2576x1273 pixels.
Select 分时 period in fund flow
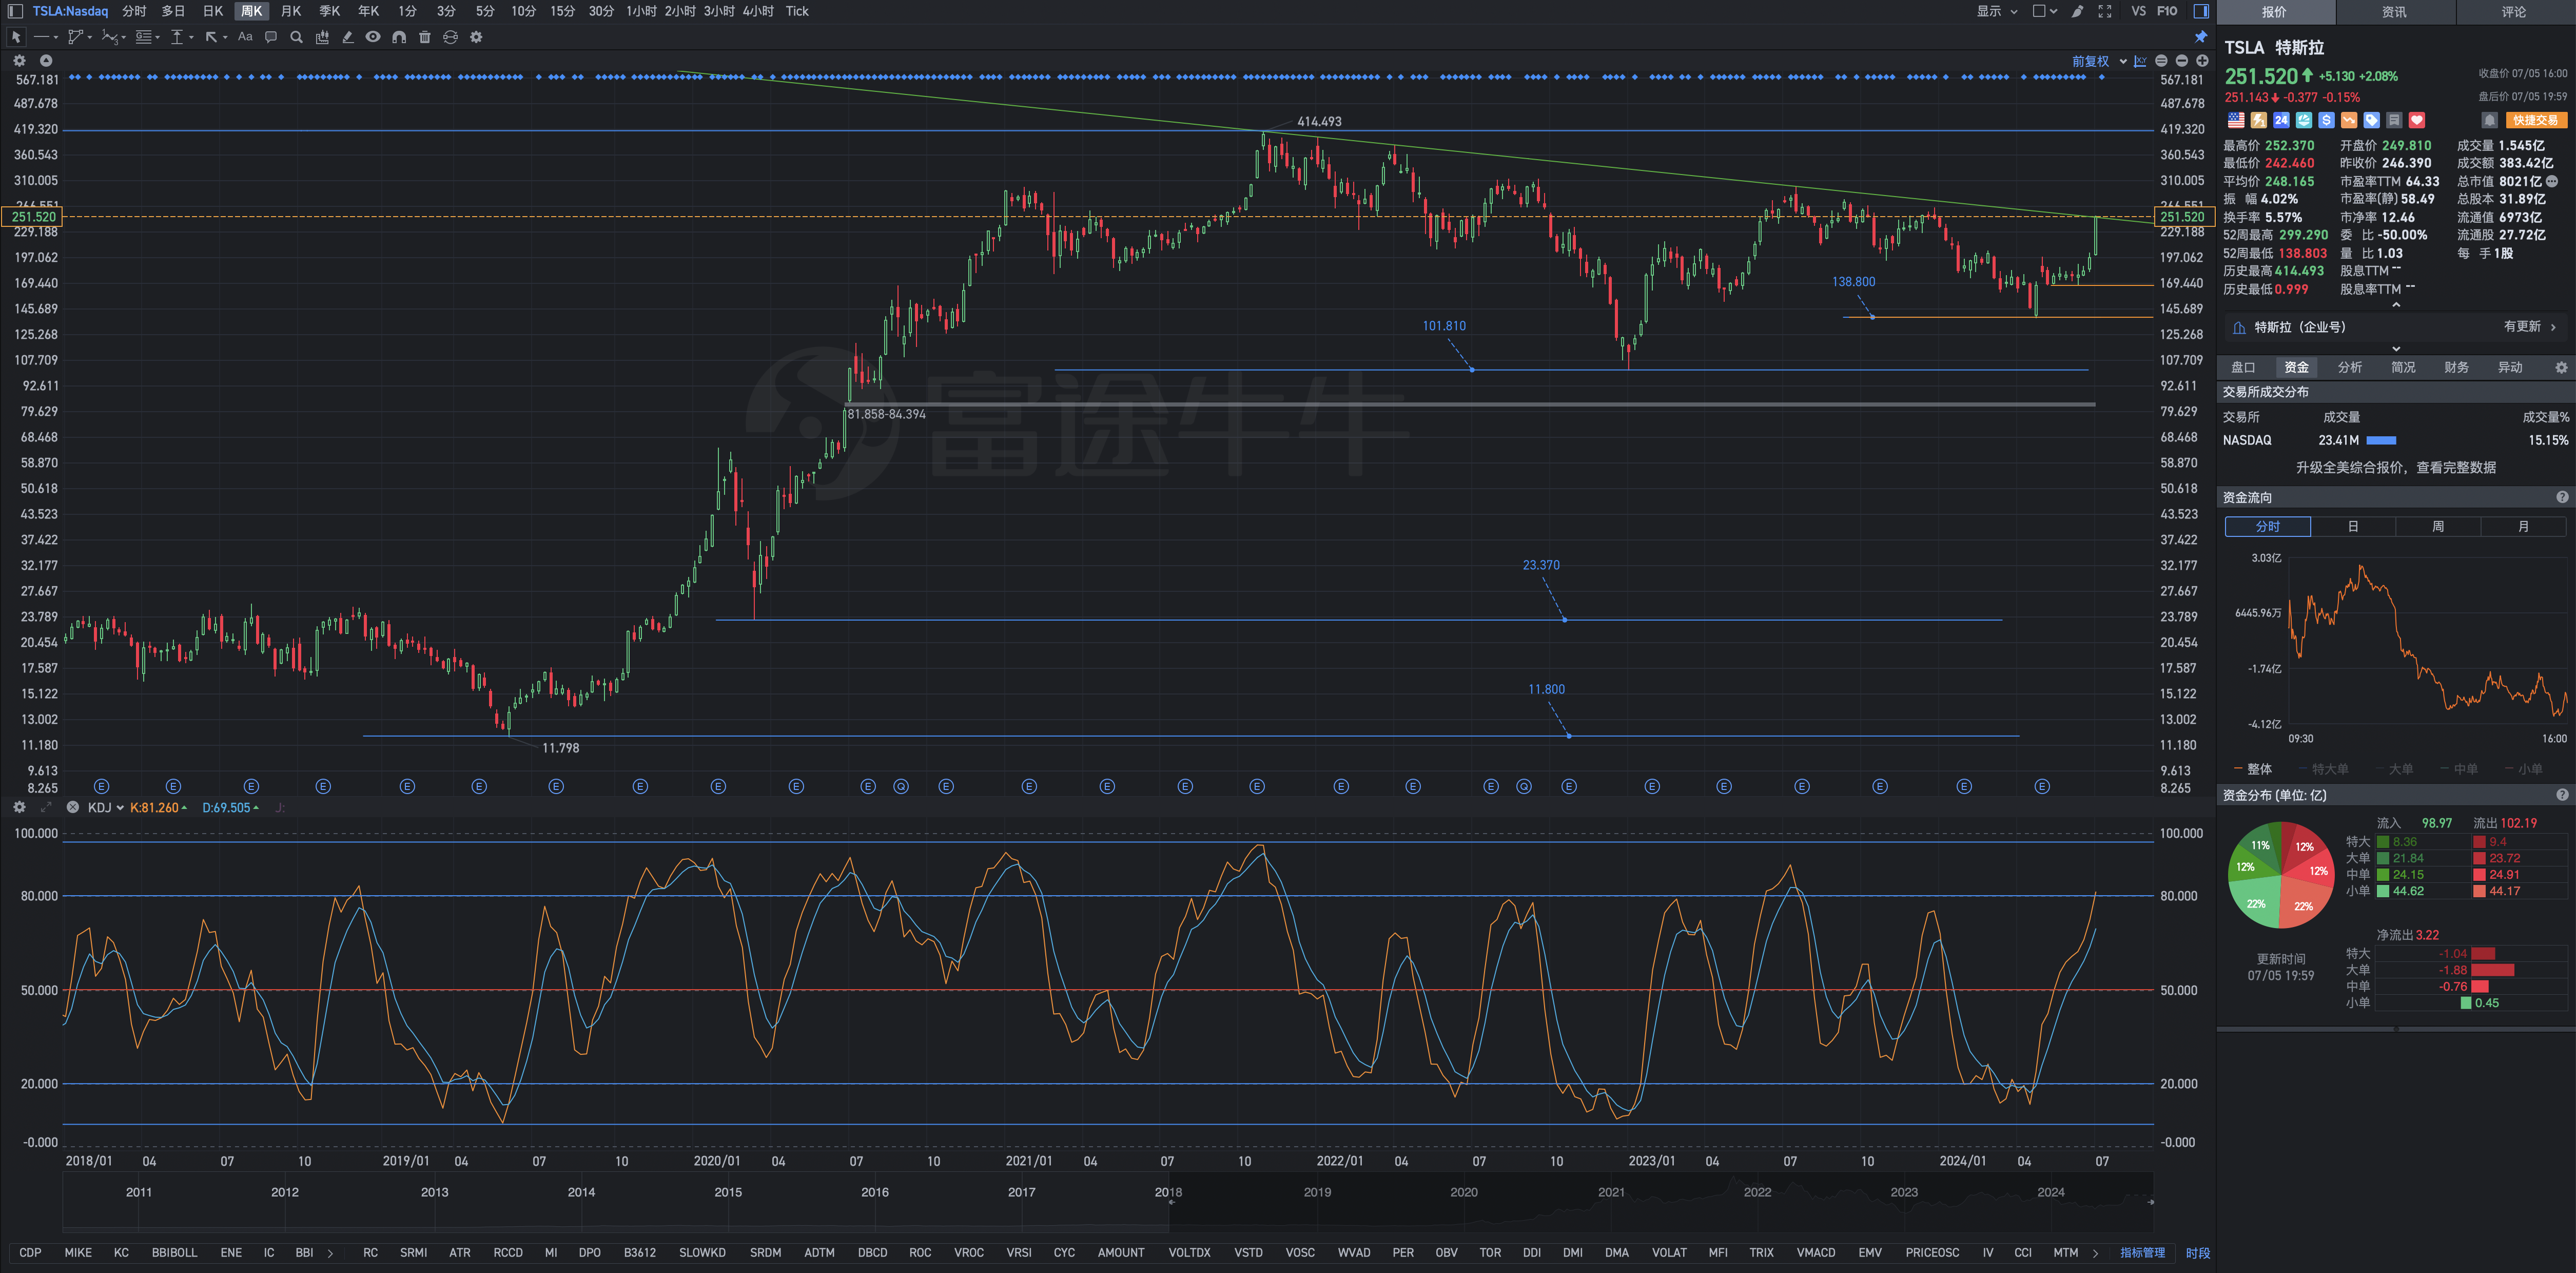coord(2267,526)
